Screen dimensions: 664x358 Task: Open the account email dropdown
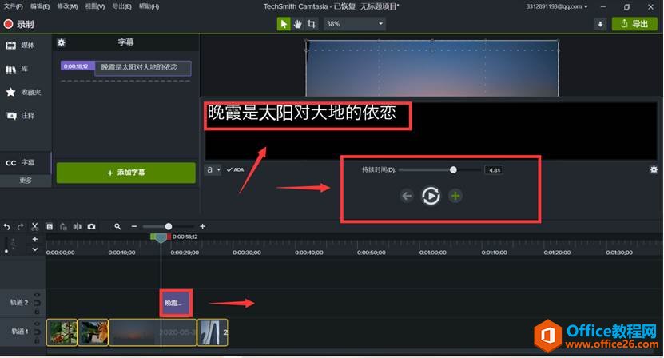557,6
